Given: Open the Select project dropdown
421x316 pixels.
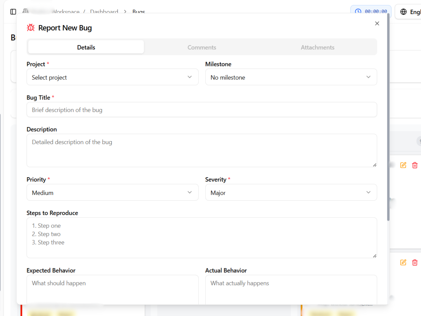Looking at the screenshot, I should 112,77.
